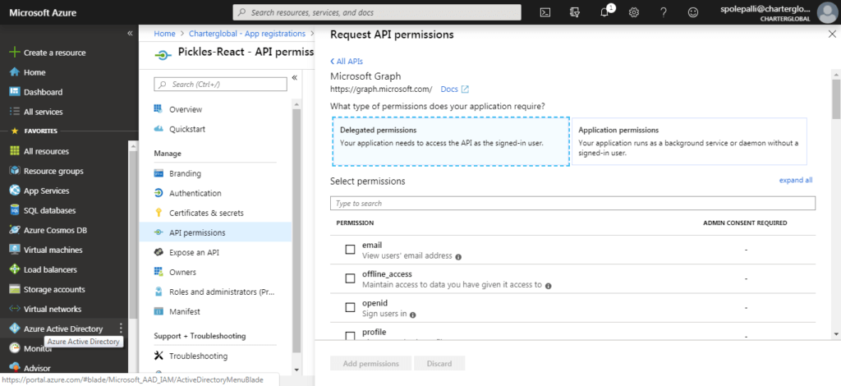841x386 pixels.
Task: Check the email permission checkbox
Action: coord(350,250)
